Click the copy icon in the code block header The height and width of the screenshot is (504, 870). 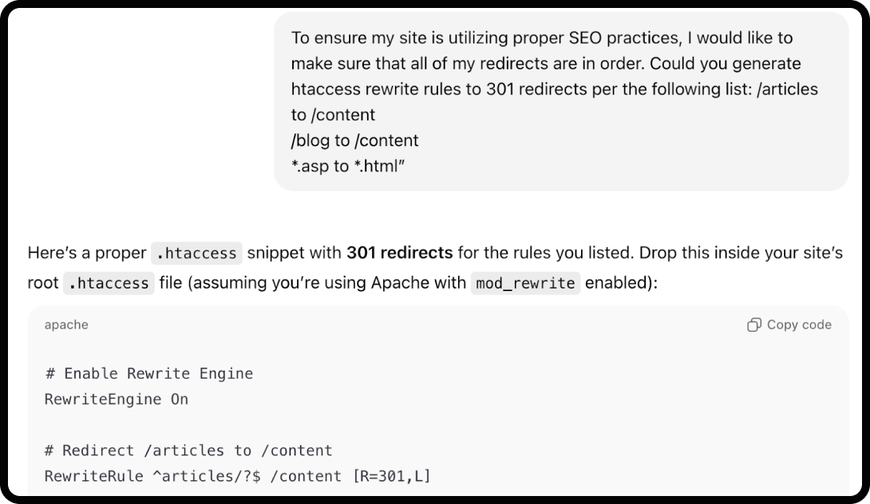click(753, 325)
